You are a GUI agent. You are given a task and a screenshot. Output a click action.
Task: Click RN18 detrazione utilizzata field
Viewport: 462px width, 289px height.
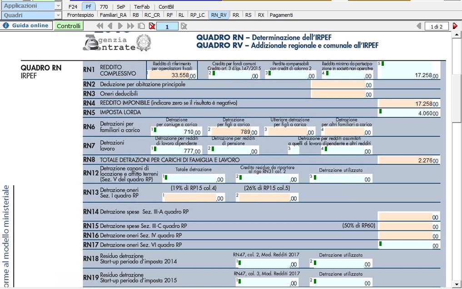tap(340, 264)
